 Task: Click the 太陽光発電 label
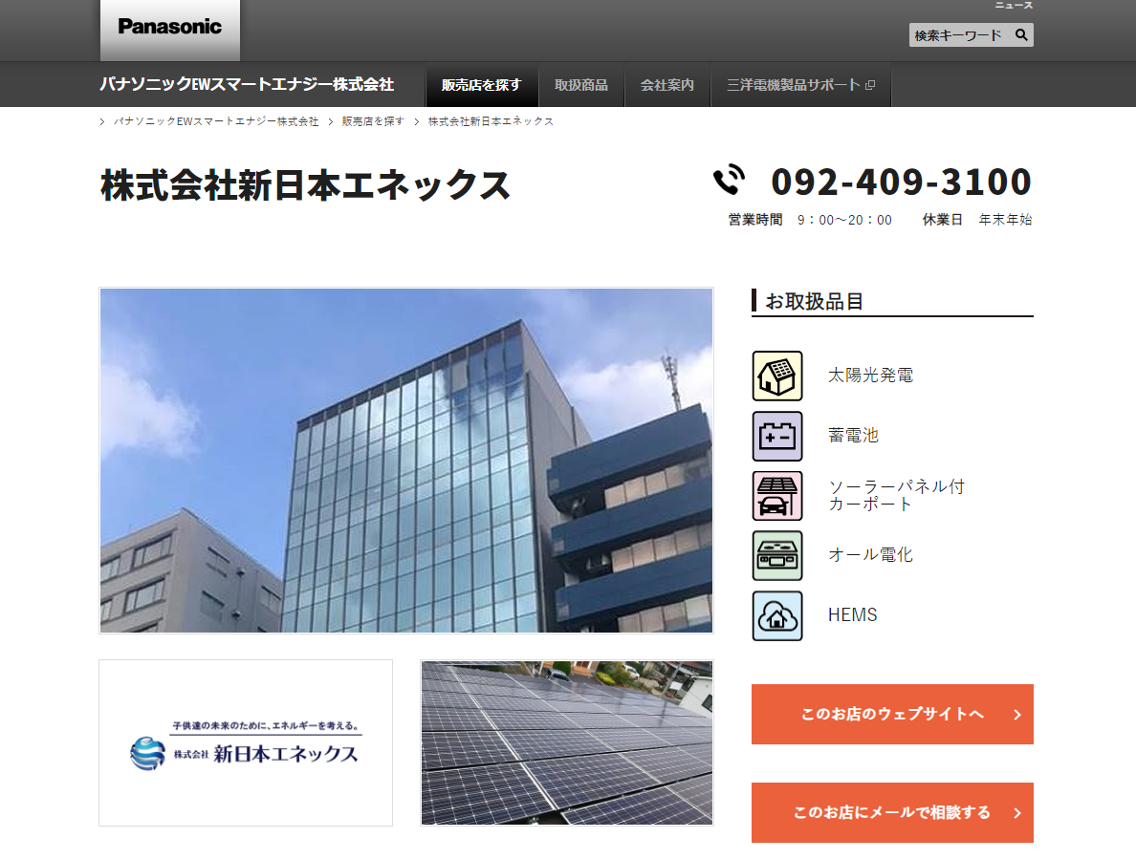click(x=870, y=376)
